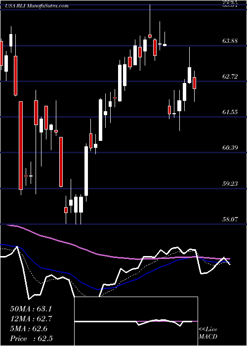Click the USA RLI MunafaSutra.com title text
This screenshot has height=346, width=247.
(37, 6)
